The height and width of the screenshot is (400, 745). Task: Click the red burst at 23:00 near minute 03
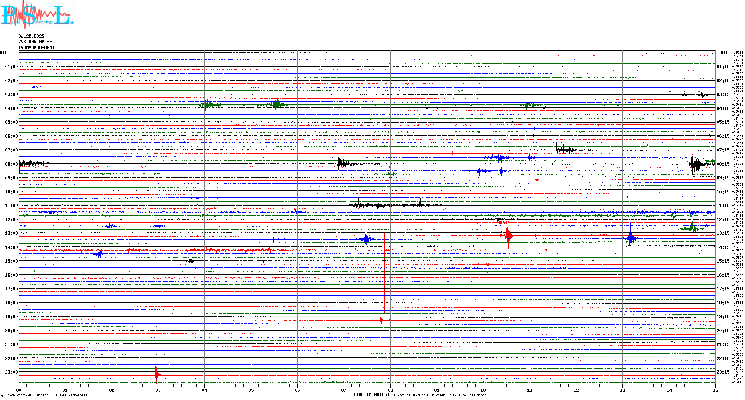pos(156,375)
